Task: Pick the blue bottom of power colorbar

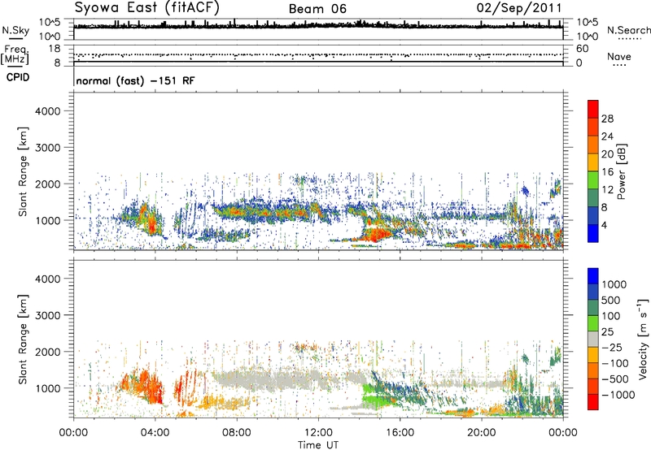Action: [x=593, y=233]
